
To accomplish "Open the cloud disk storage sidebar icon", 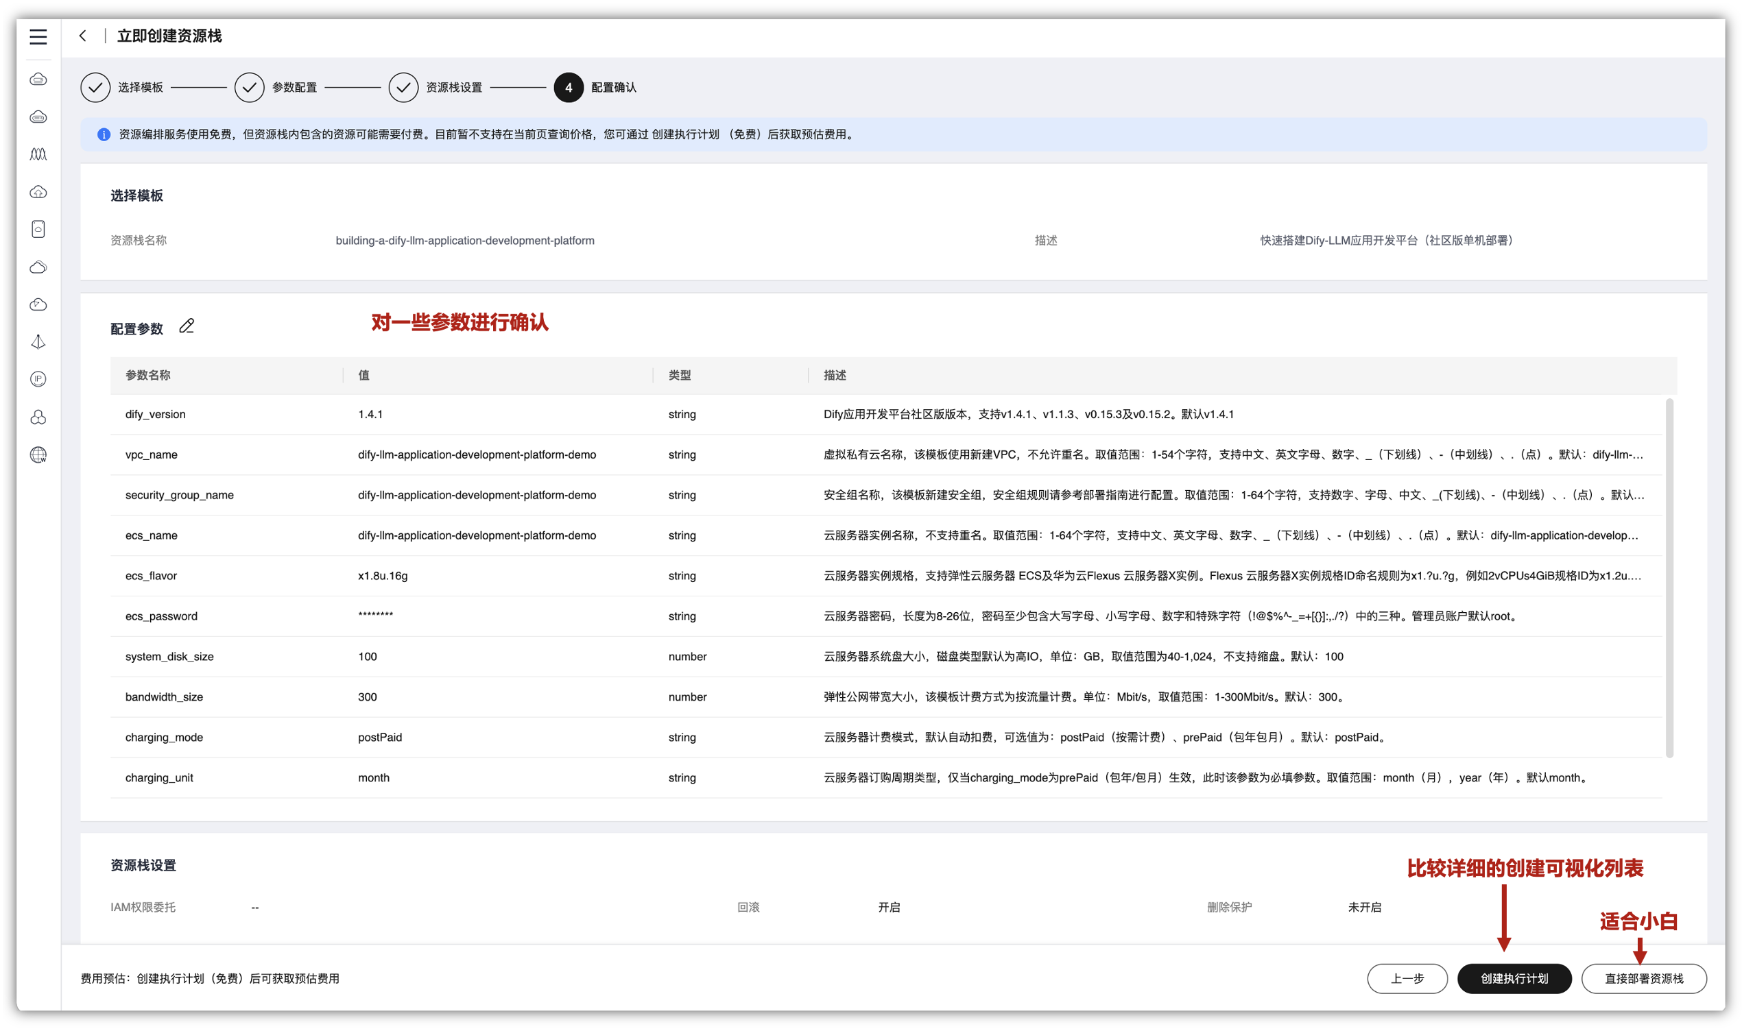I will pos(38,229).
